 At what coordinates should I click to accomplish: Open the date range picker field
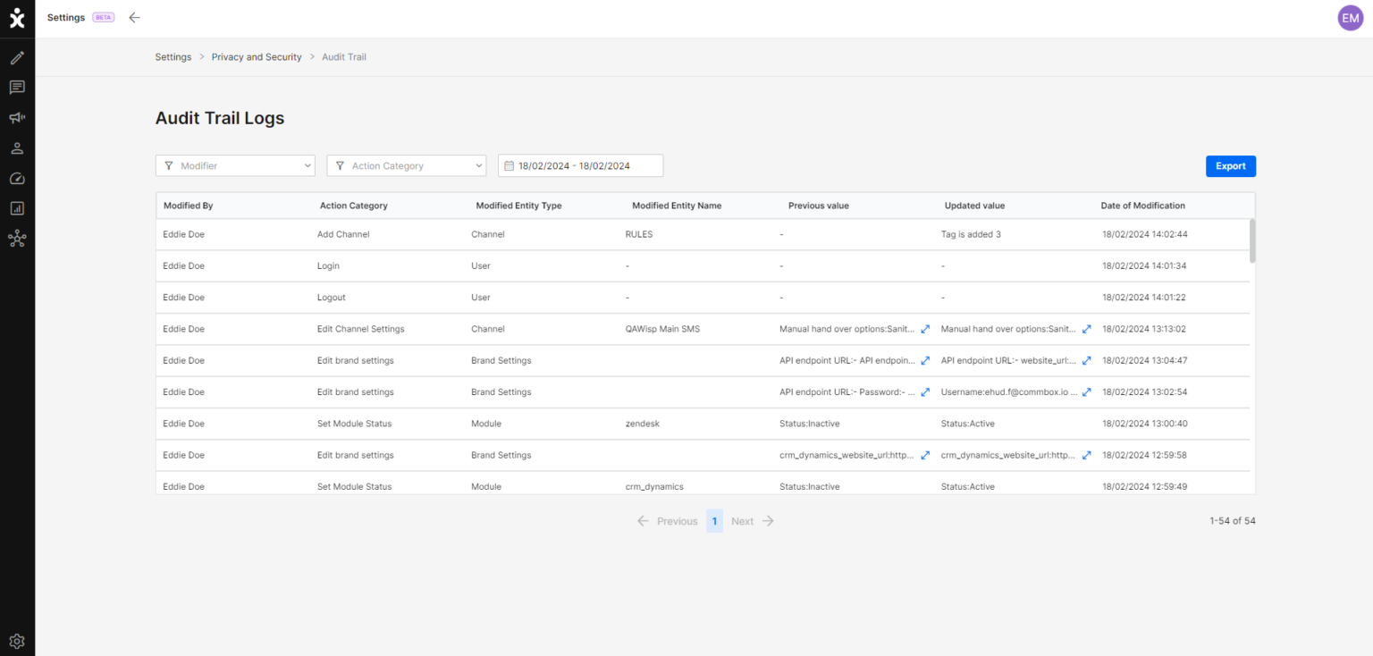(x=580, y=165)
